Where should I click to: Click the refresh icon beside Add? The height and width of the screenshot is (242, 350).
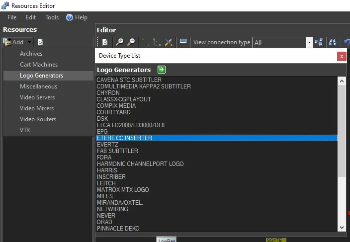tap(40, 42)
